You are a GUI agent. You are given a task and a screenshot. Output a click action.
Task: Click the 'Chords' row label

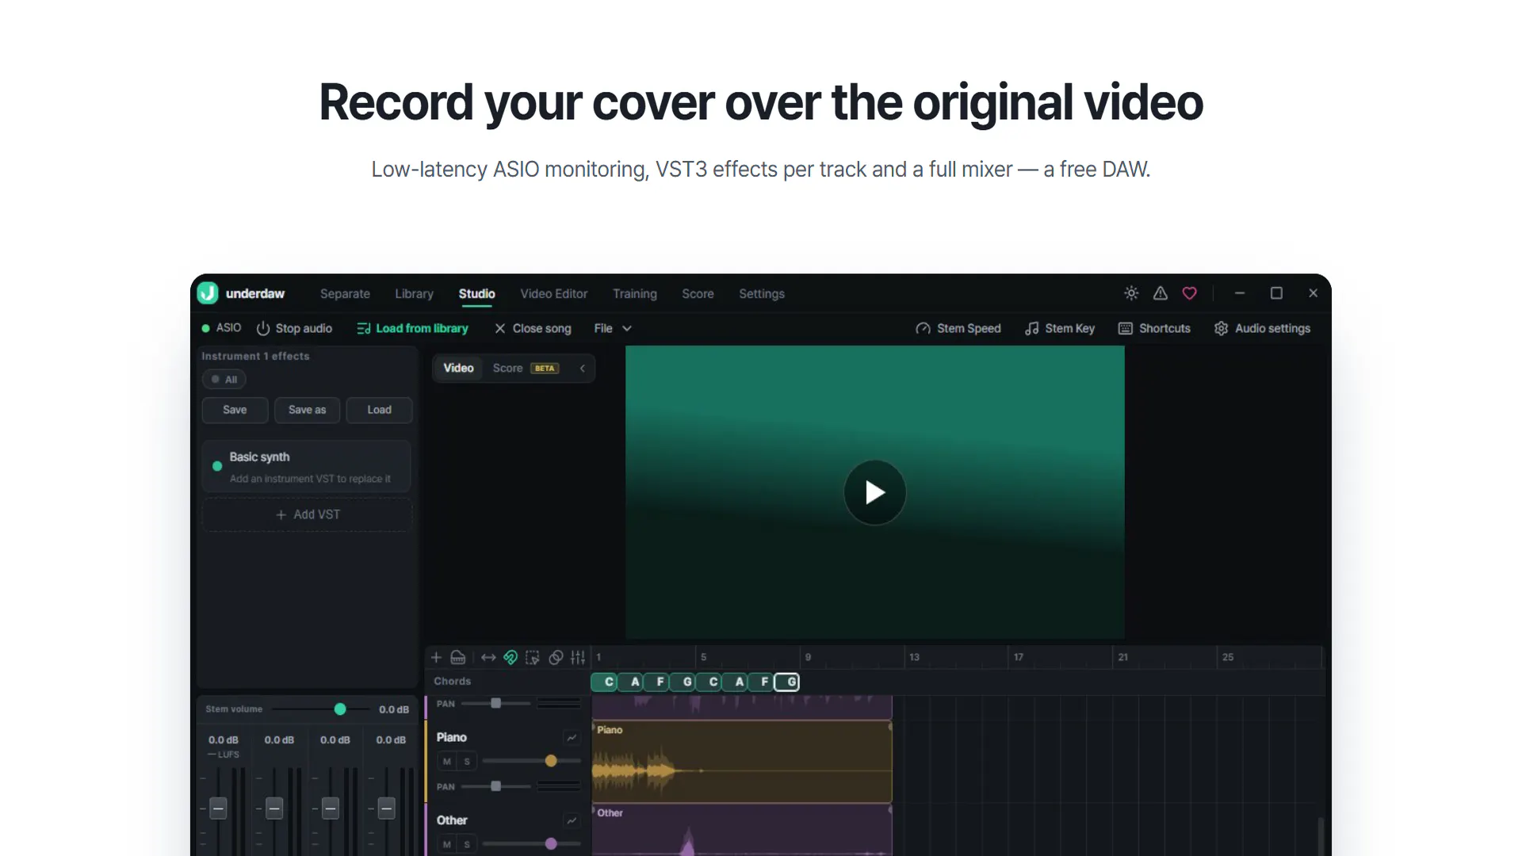pos(452,681)
